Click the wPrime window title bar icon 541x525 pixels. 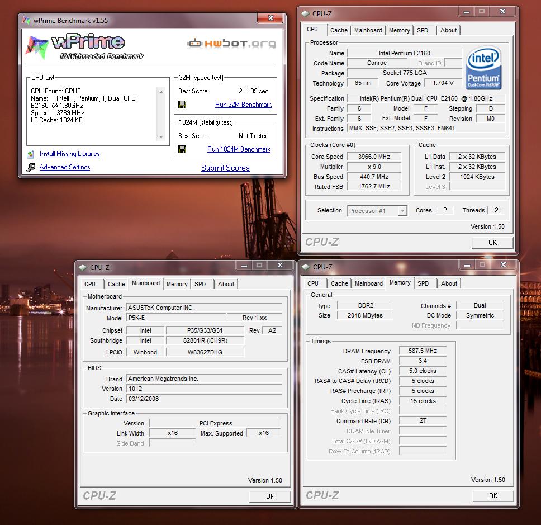(x=26, y=20)
